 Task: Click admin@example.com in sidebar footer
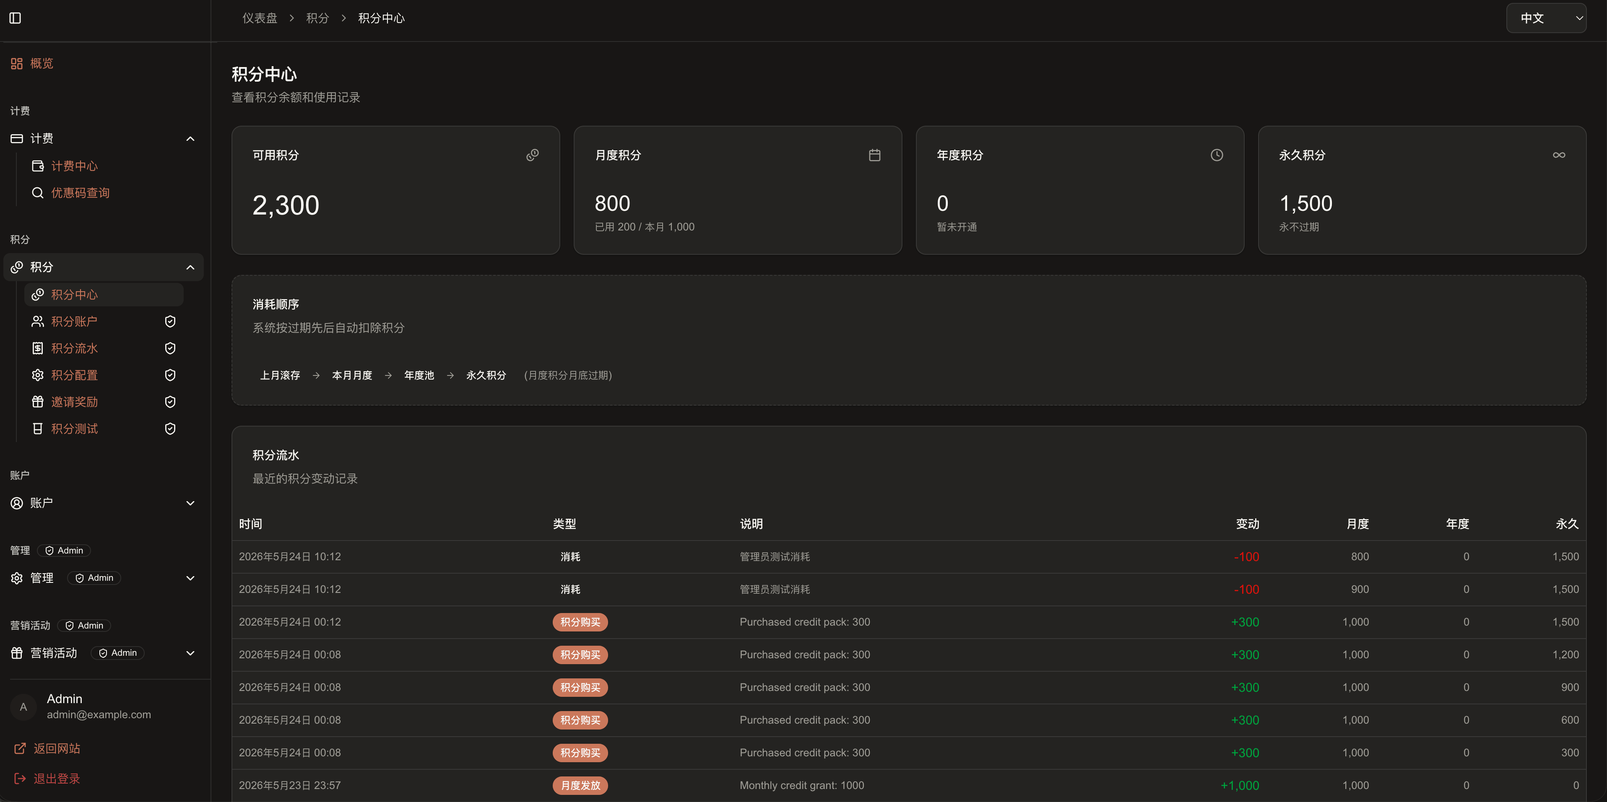[99, 715]
